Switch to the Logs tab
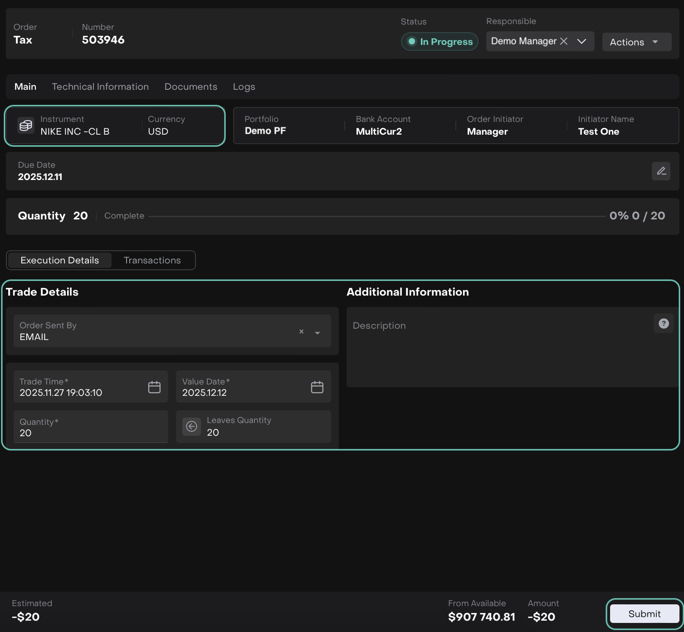This screenshot has height=632, width=684. 244,87
